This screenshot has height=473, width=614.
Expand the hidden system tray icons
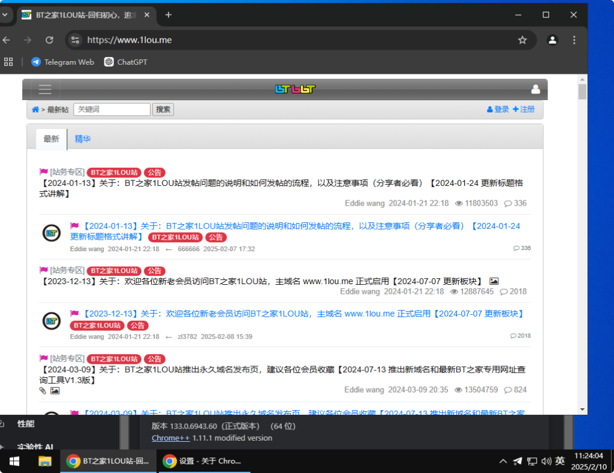point(502,462)
